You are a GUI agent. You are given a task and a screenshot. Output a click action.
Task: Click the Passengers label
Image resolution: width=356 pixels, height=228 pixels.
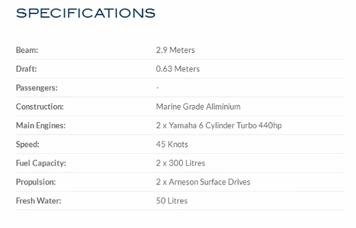click(x=36, y=88)
